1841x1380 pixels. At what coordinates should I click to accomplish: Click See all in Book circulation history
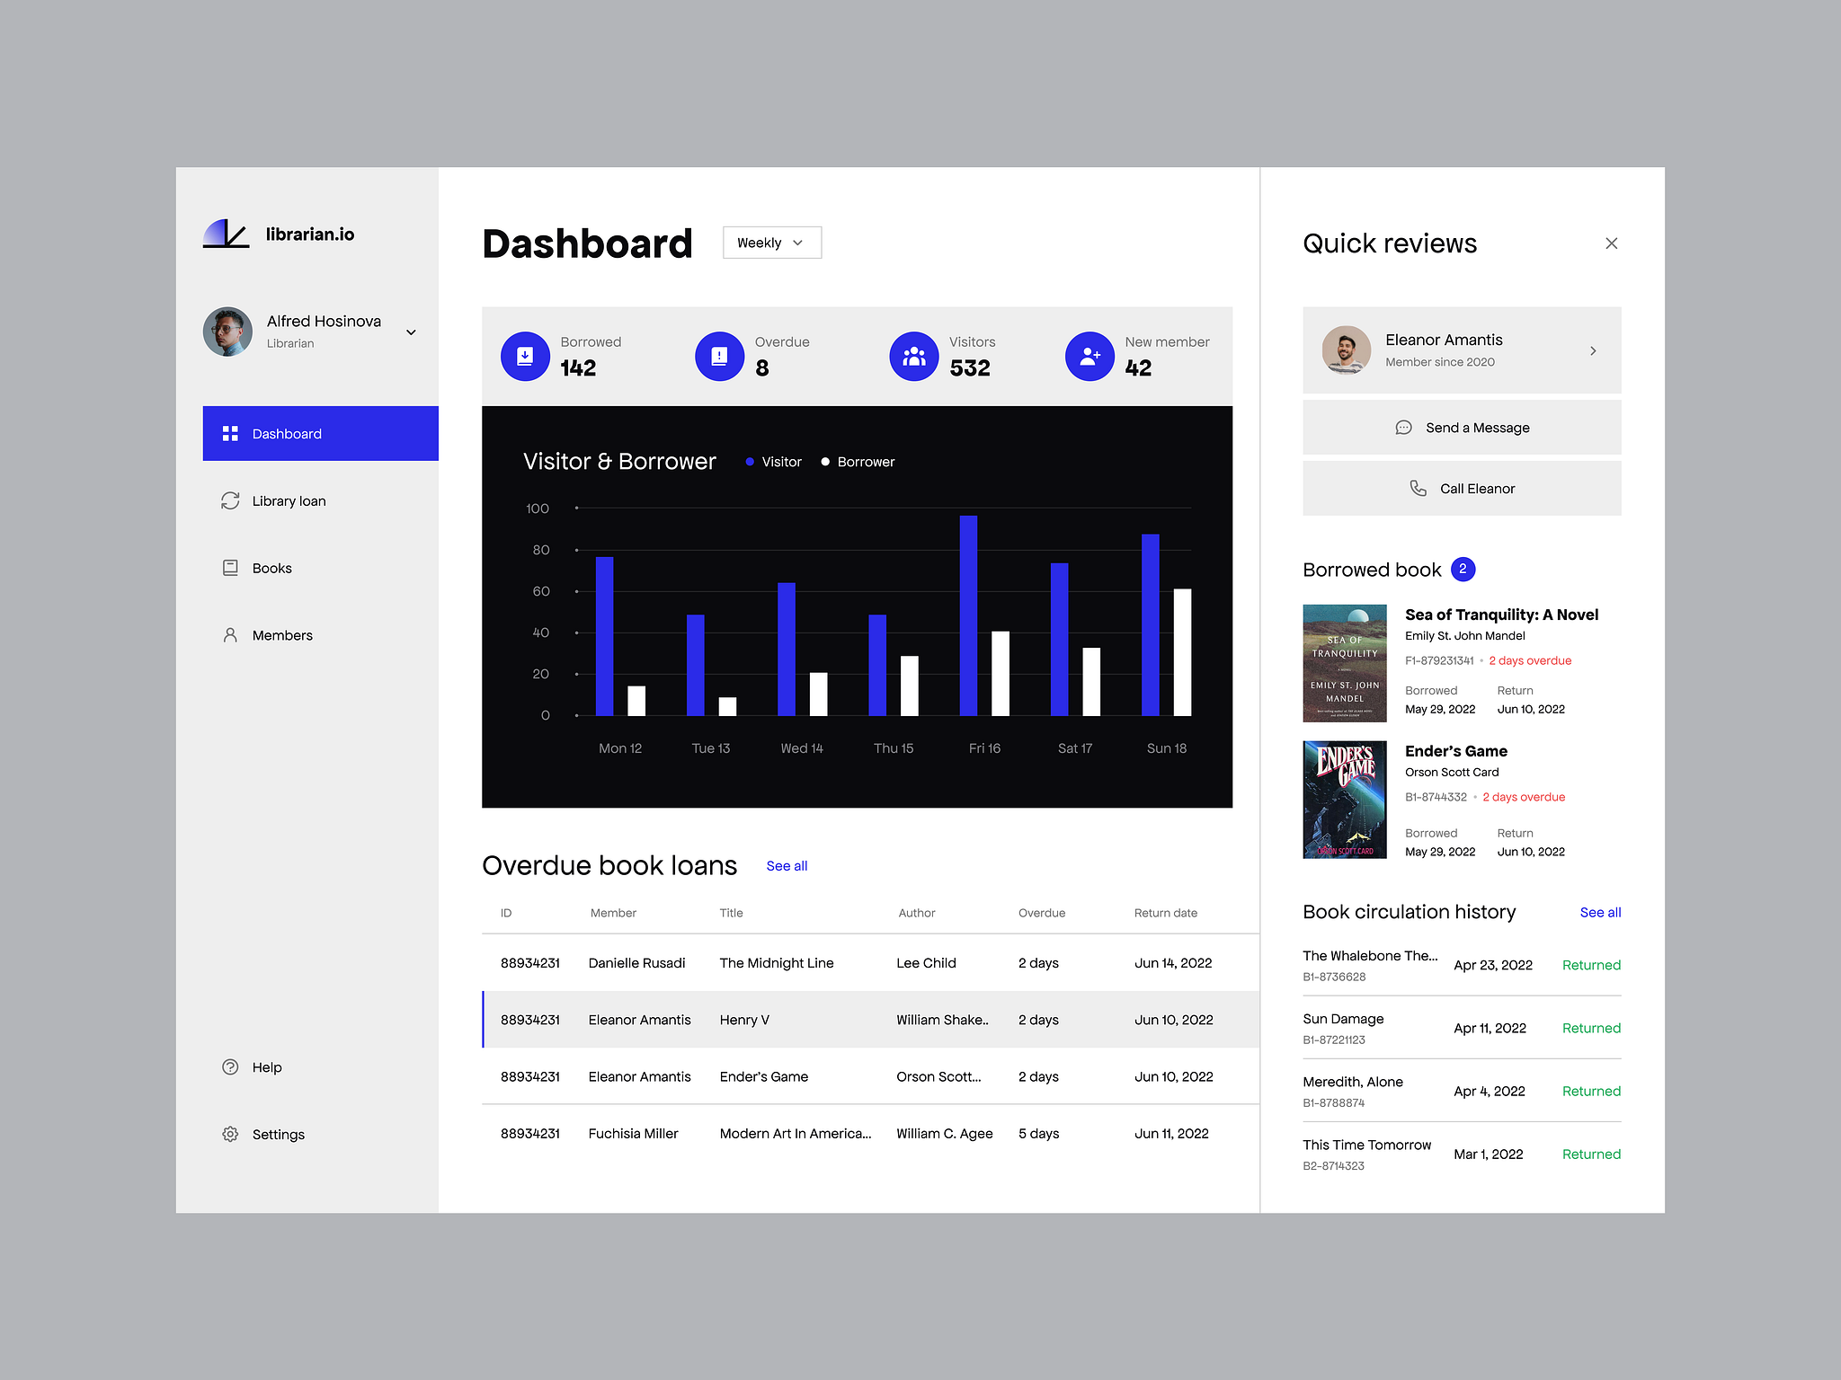pyautogui.click(x=1600, y=912)
